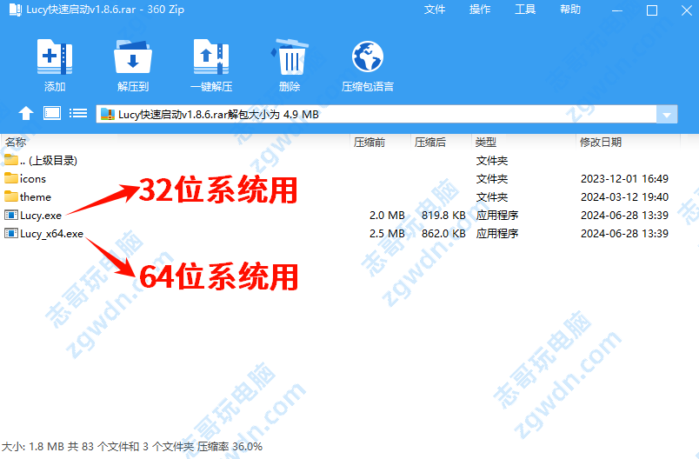
Task: Switch to large icon view mode
Action: (x=52, y=113)
